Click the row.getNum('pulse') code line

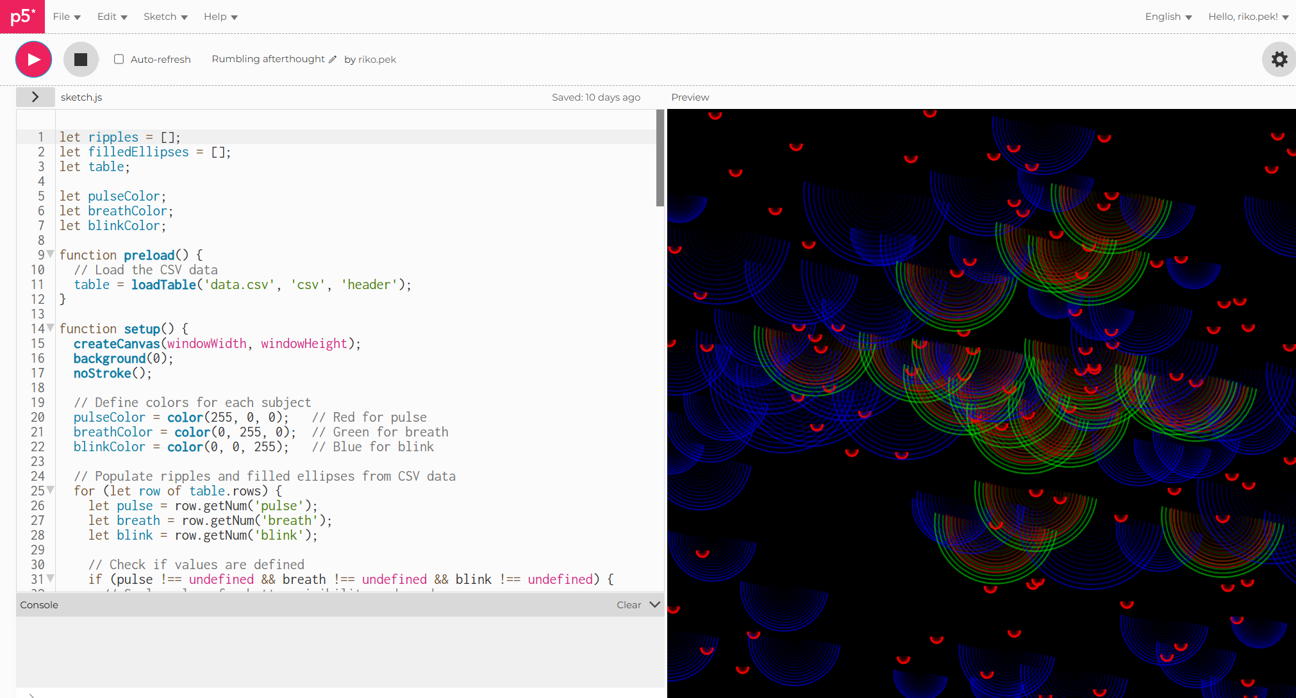(x=203, y=506)
